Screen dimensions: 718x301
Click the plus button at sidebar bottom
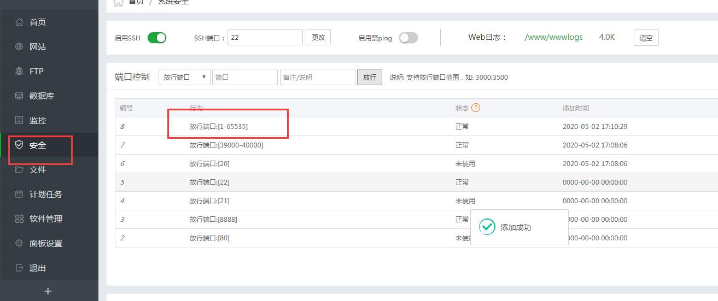48,291
